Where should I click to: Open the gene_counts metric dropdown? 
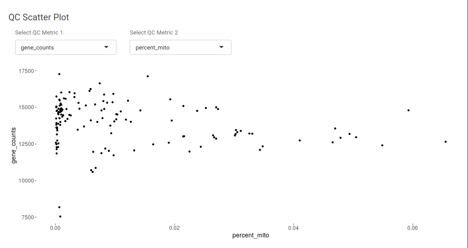pyautogui.click(x=66, y=47)
